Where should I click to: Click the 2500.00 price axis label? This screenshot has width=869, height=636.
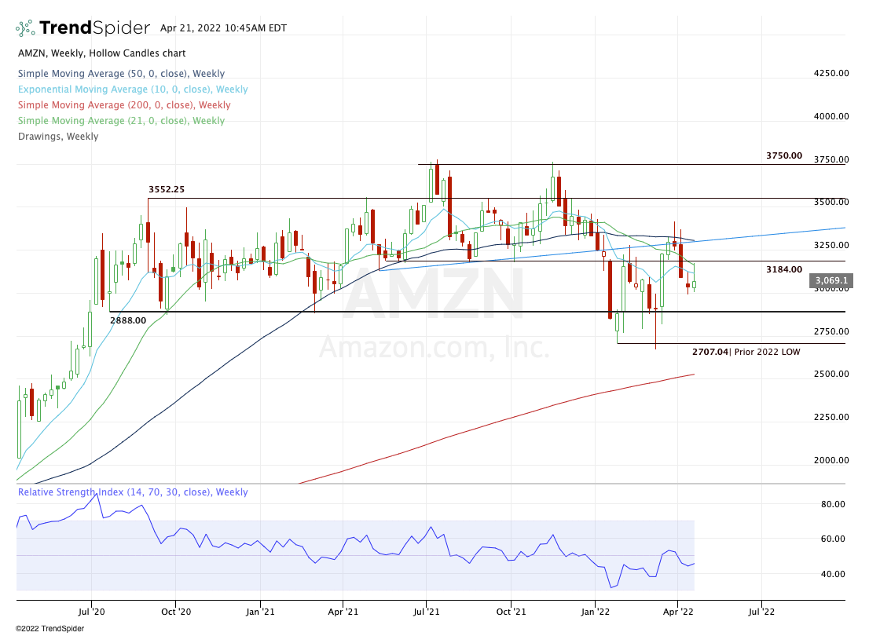(x=831, y=374)
